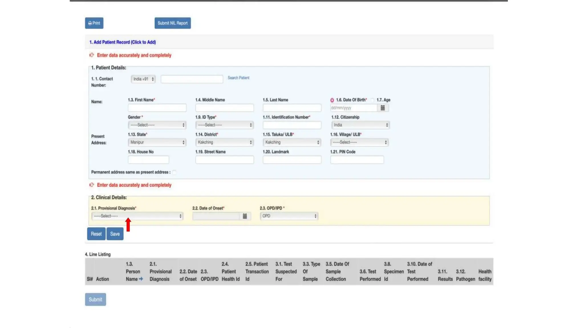Click the Reset button
The image size is (584, 328).
click(x=96, y=234)
